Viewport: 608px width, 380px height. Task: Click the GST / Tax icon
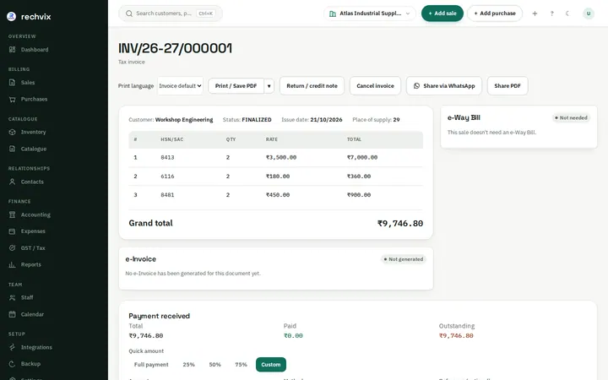tap(13, 248)
